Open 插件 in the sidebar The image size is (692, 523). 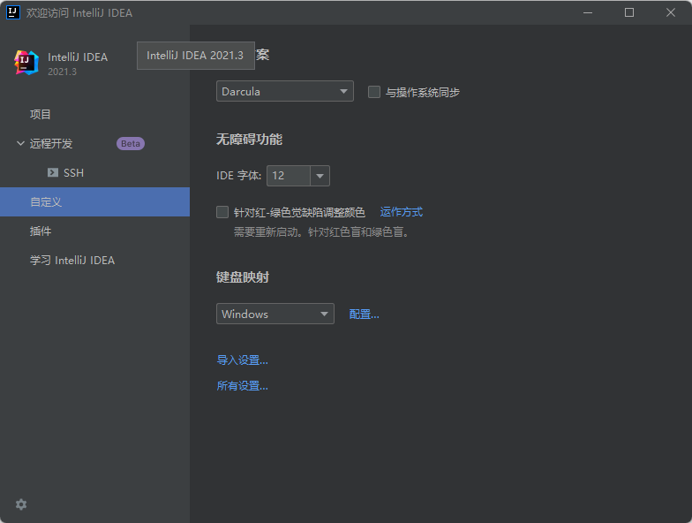[x=95, y=231]
